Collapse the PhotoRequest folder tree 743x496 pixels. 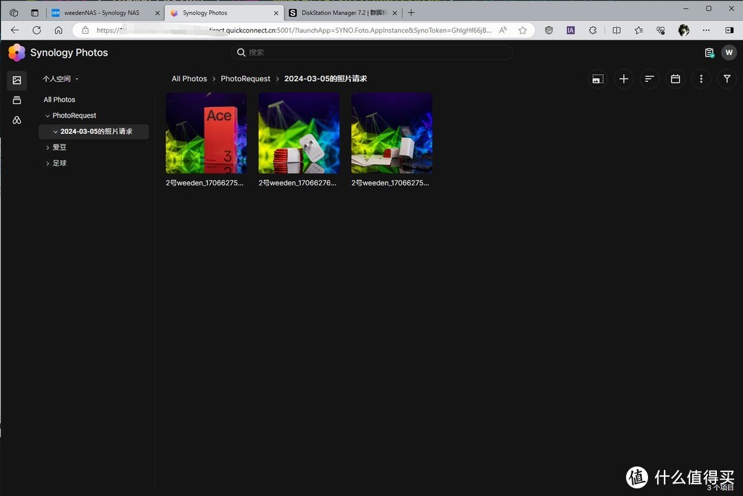47,115
